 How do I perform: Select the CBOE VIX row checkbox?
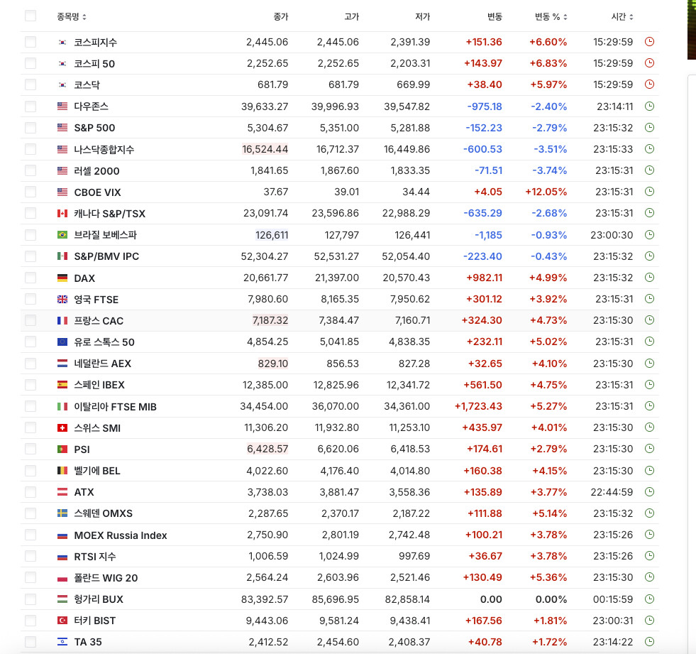pos(31,192)
